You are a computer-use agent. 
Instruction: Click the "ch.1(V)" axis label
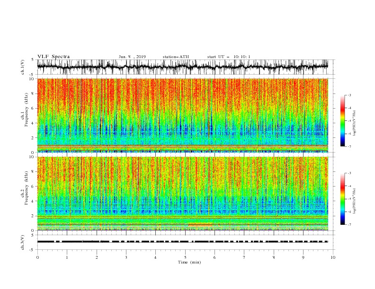tap(23, 67)
